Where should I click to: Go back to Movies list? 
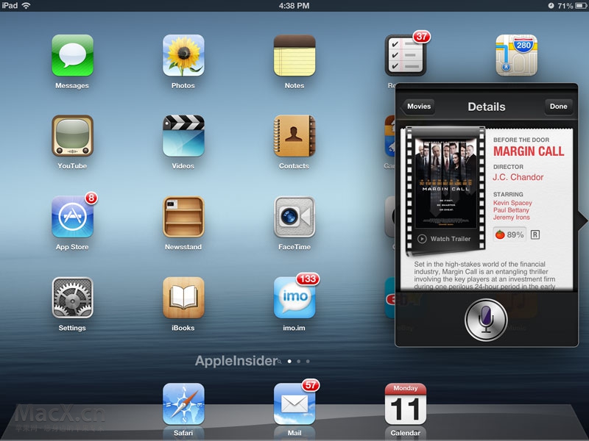417,107
